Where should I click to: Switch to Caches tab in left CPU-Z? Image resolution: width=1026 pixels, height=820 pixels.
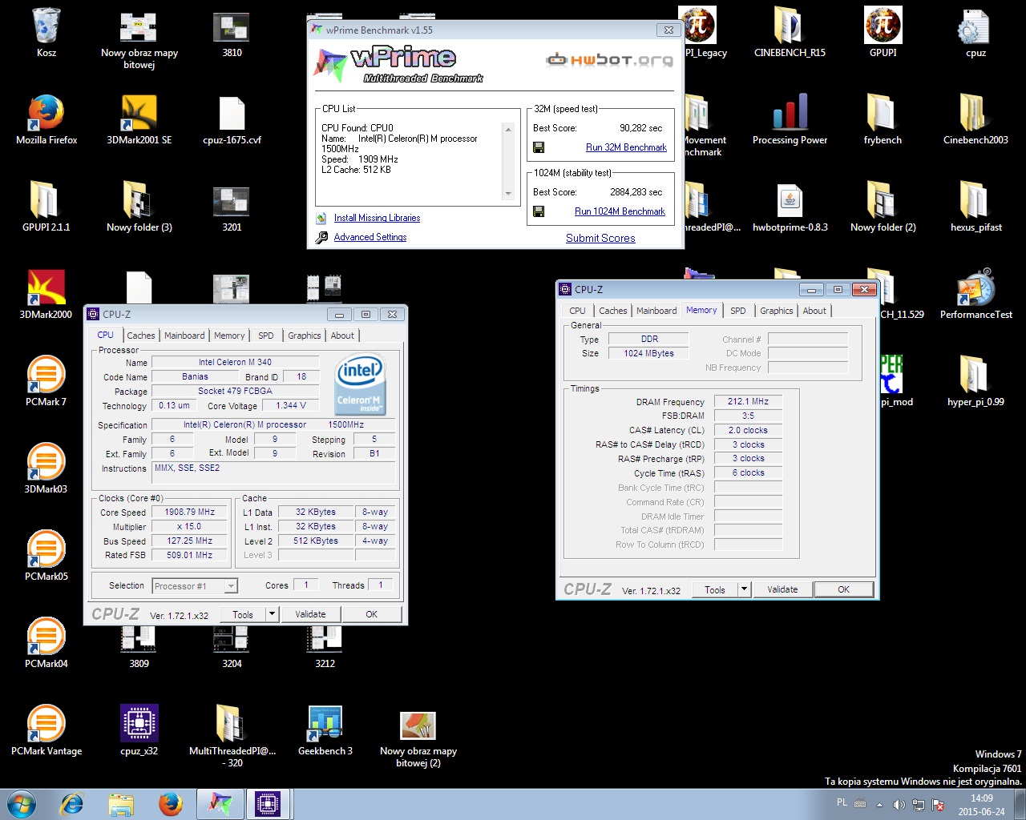tap(141, 336)
